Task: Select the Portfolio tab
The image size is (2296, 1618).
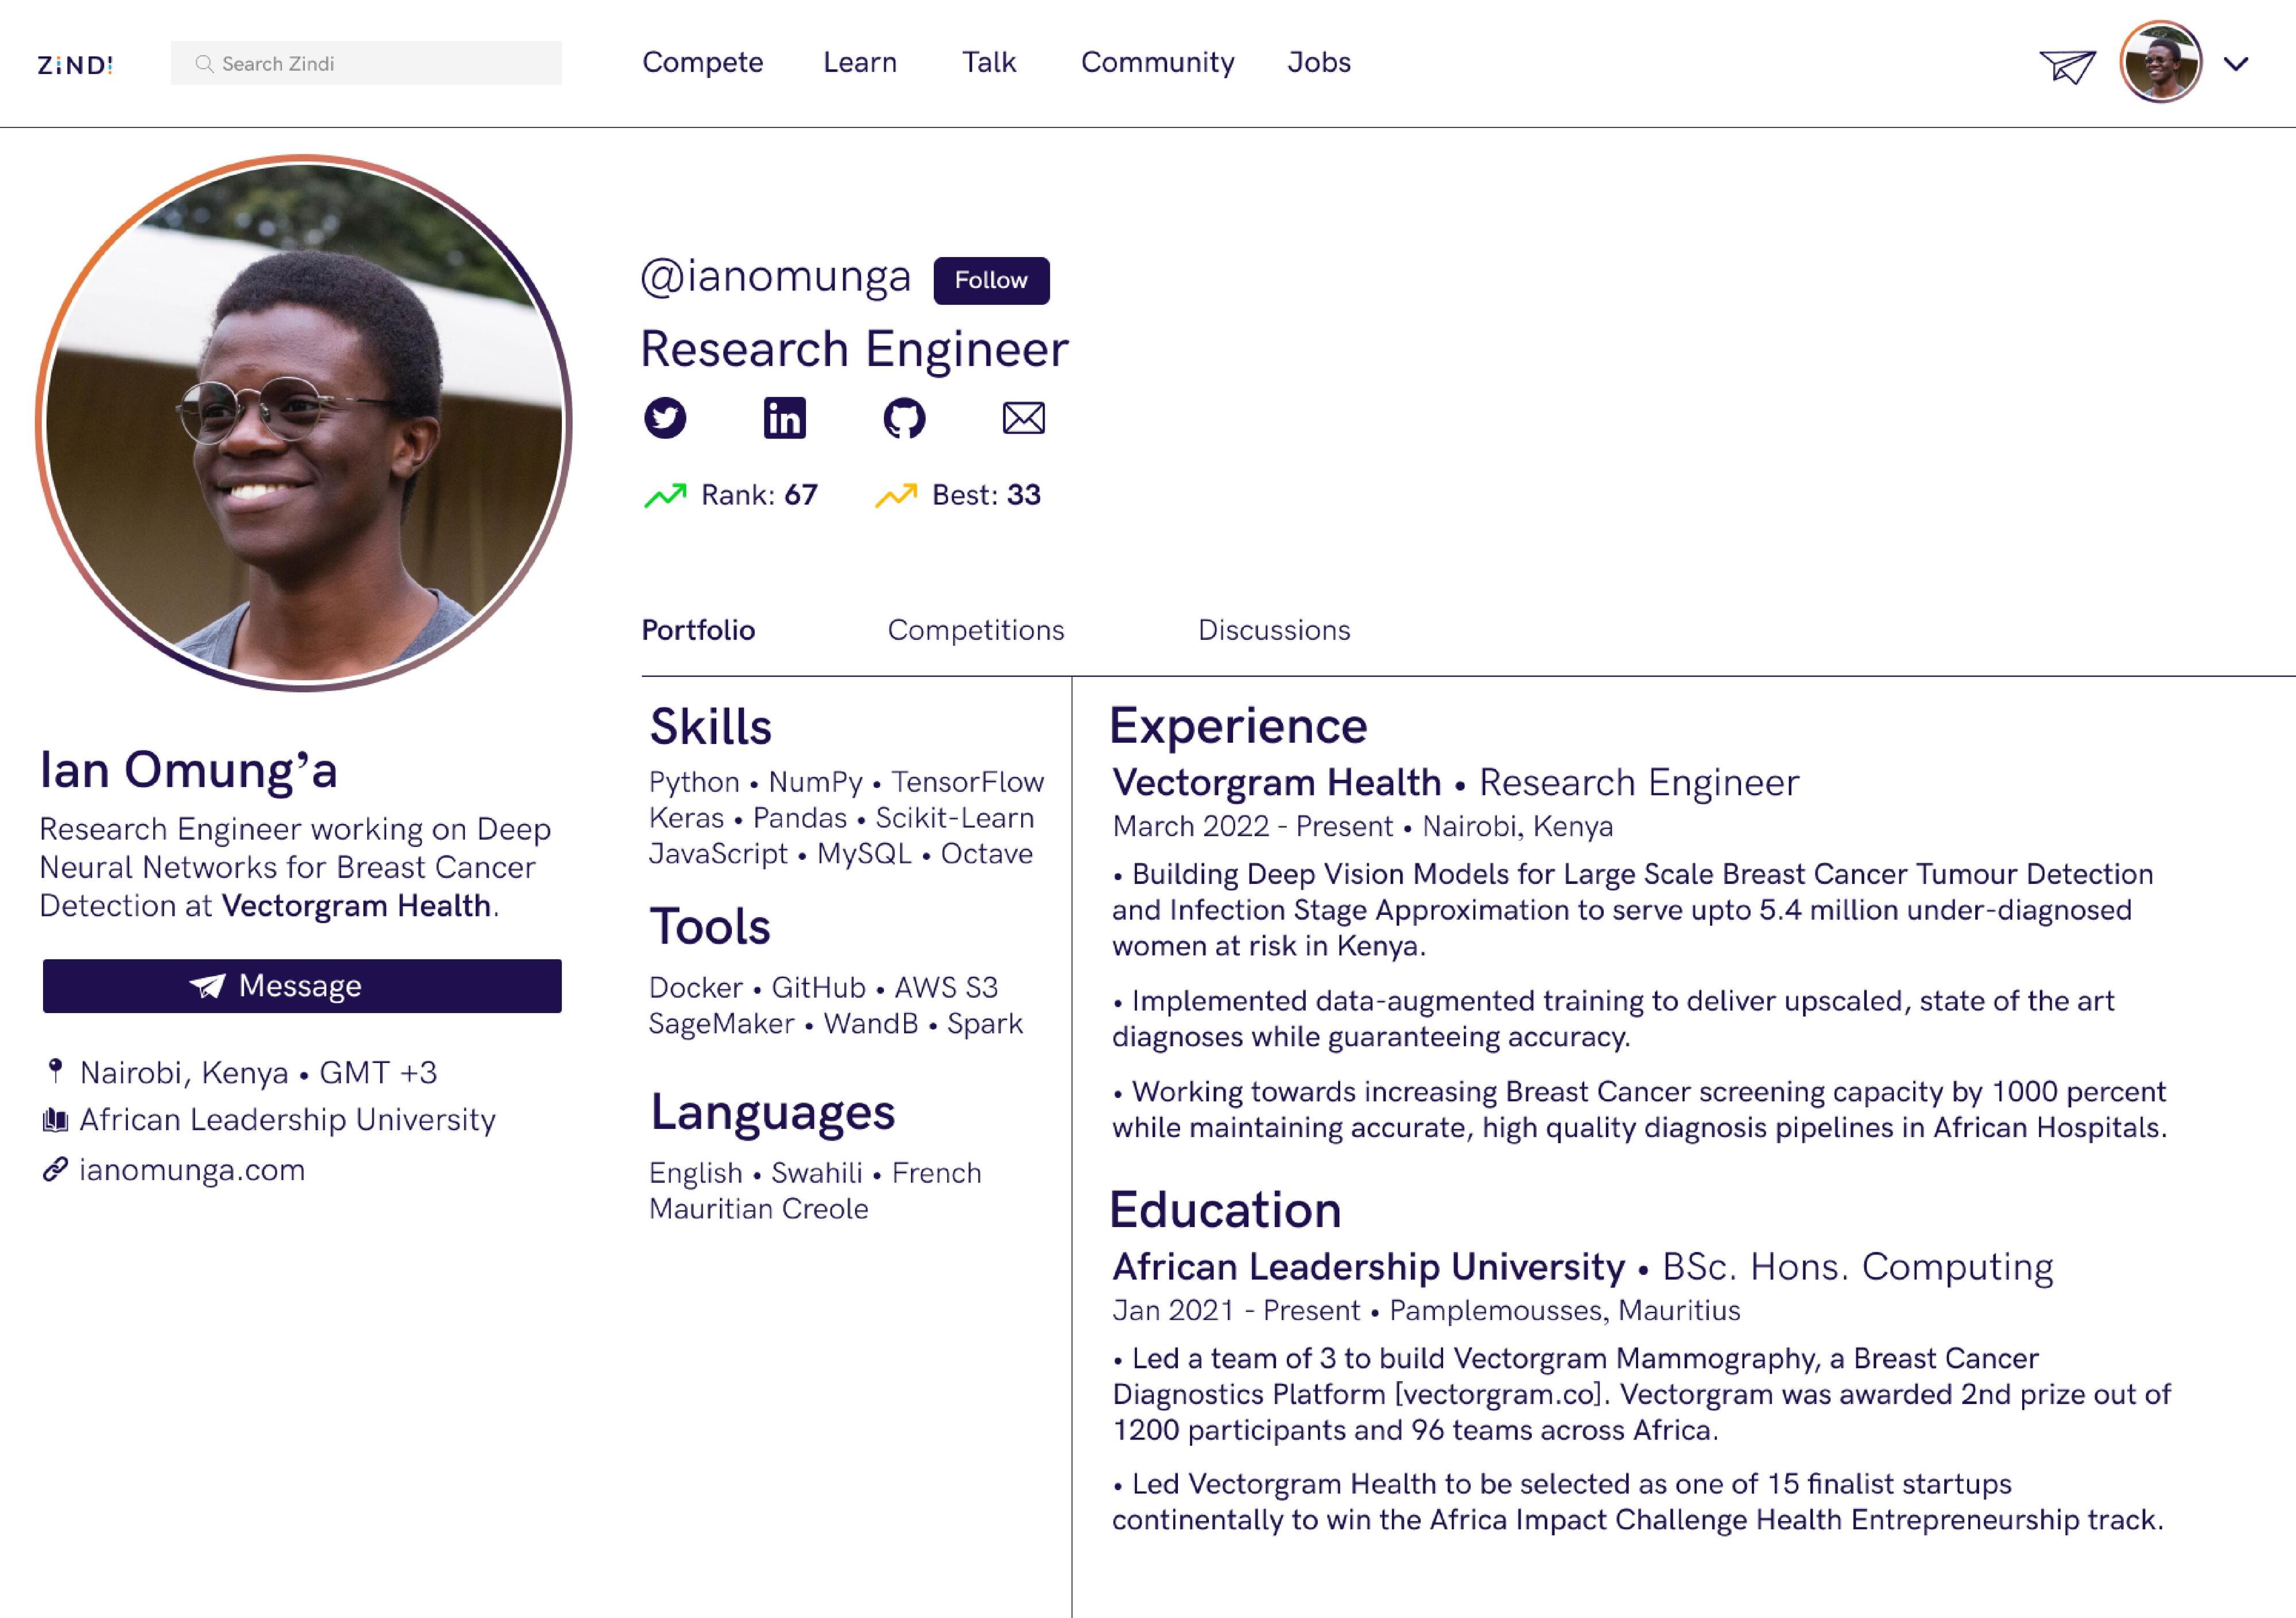Action: point(698,630)
